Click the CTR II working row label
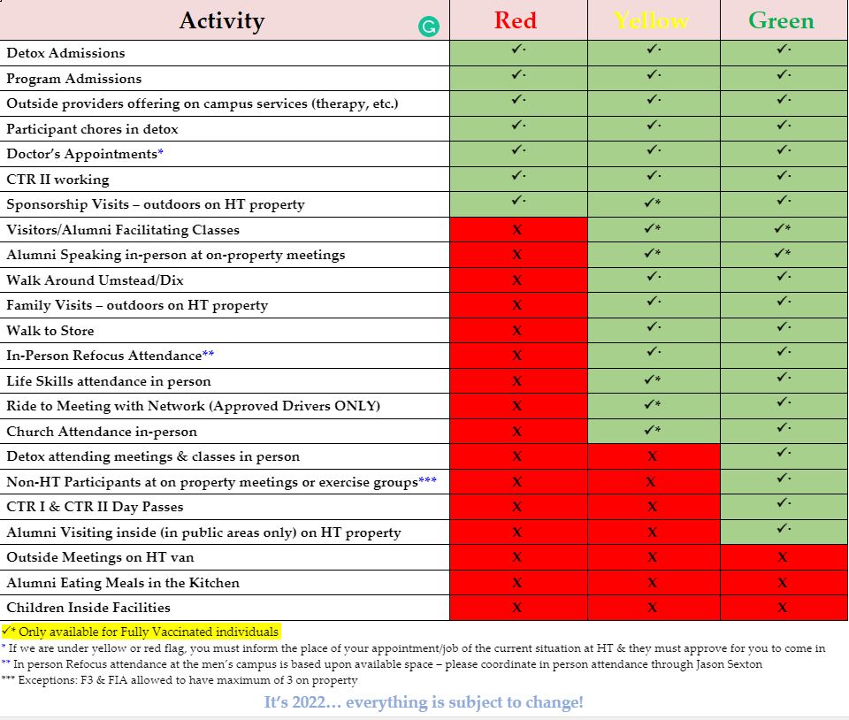This screenshot has width=849, height=720. [58, 180]
